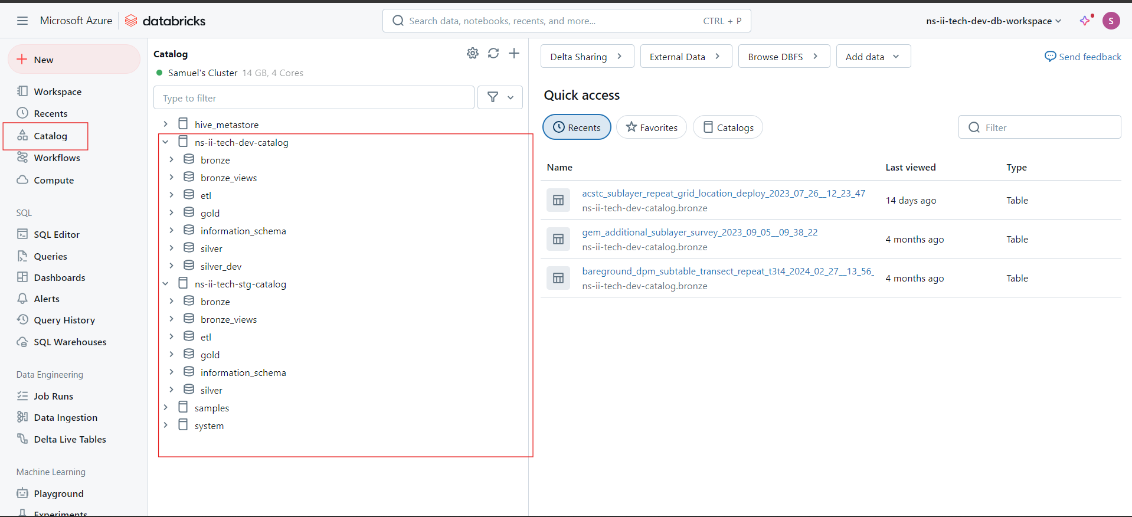Switch to the Favorites tab
This screenshot has width=1132, height=517.
click(x=652, y=127)
